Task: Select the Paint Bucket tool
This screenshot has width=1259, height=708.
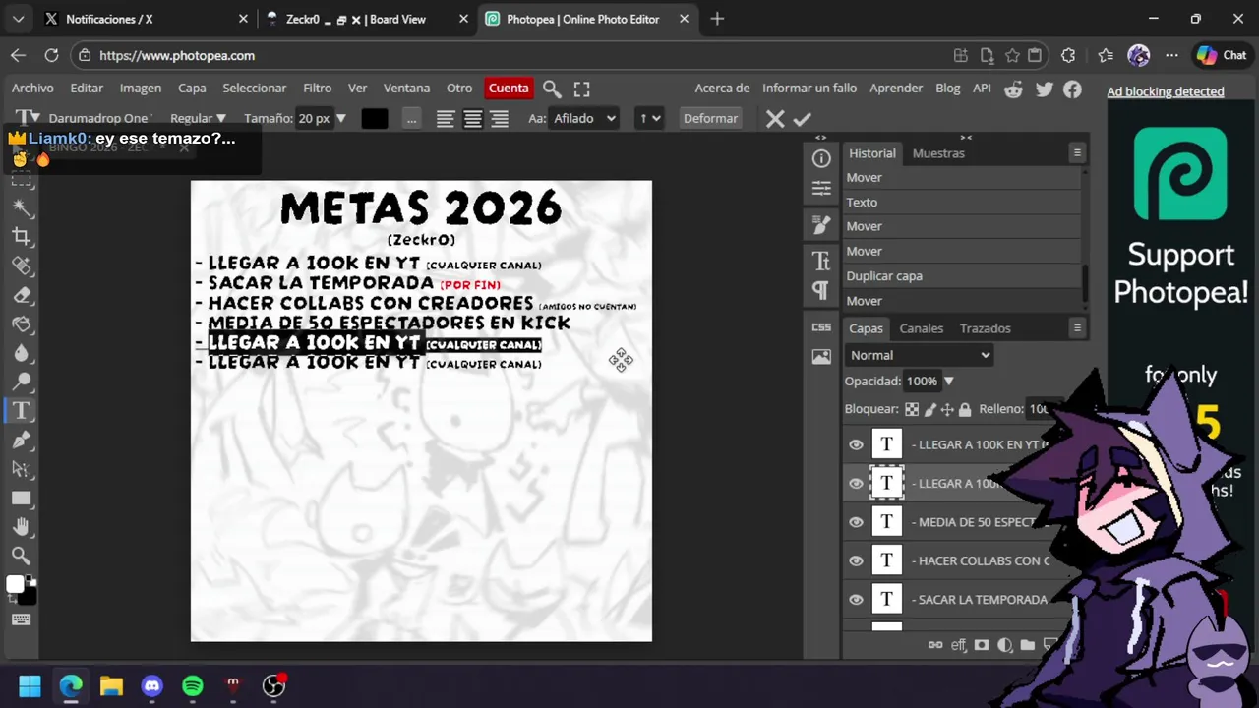Action: pos(22,324)
